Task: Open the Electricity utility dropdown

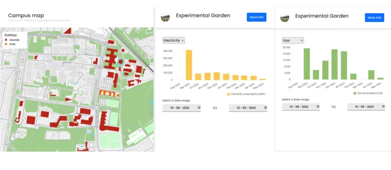Action: (173, 40)
